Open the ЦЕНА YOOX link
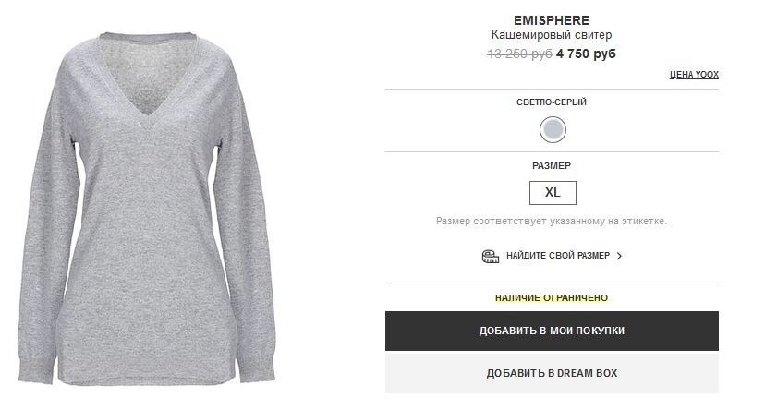 coord(694,75)
